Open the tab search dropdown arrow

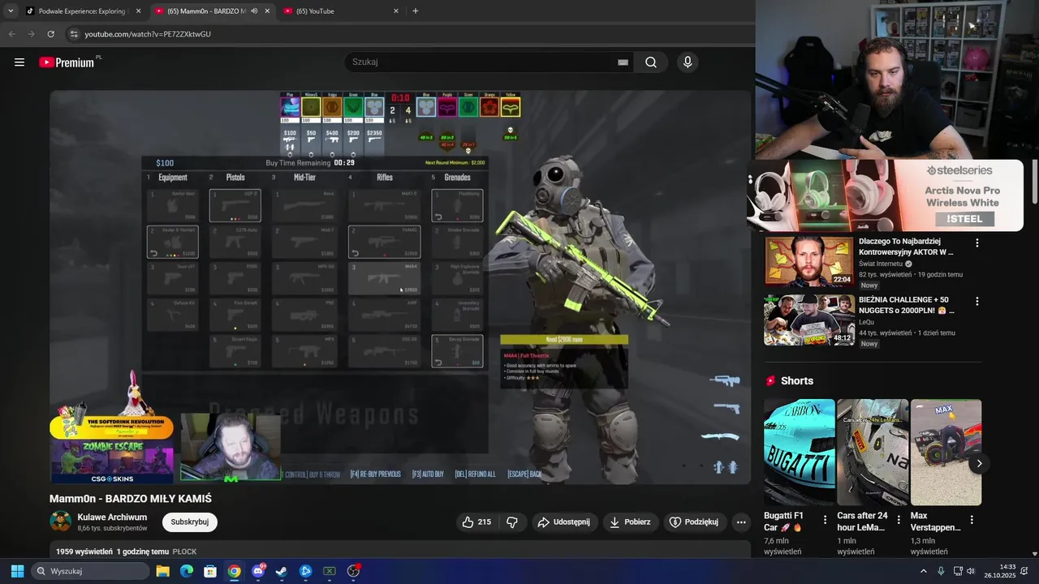pyautogui.click(x=10, y=11)
